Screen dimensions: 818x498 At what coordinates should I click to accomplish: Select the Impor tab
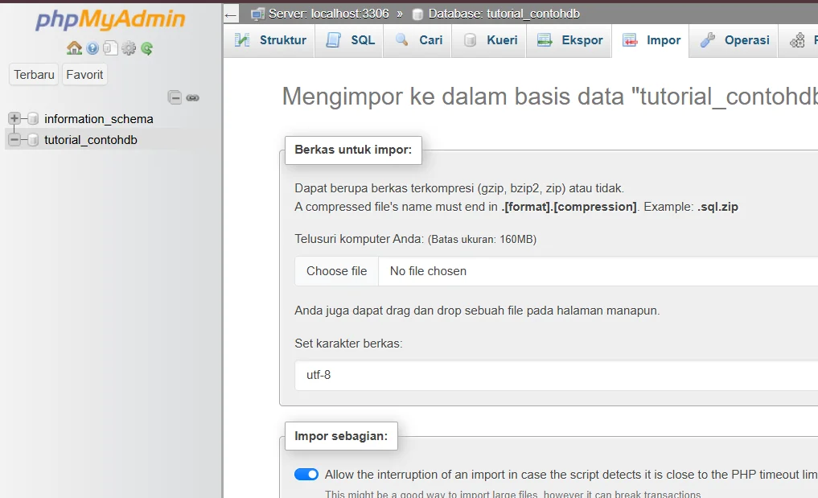point(651,40)
